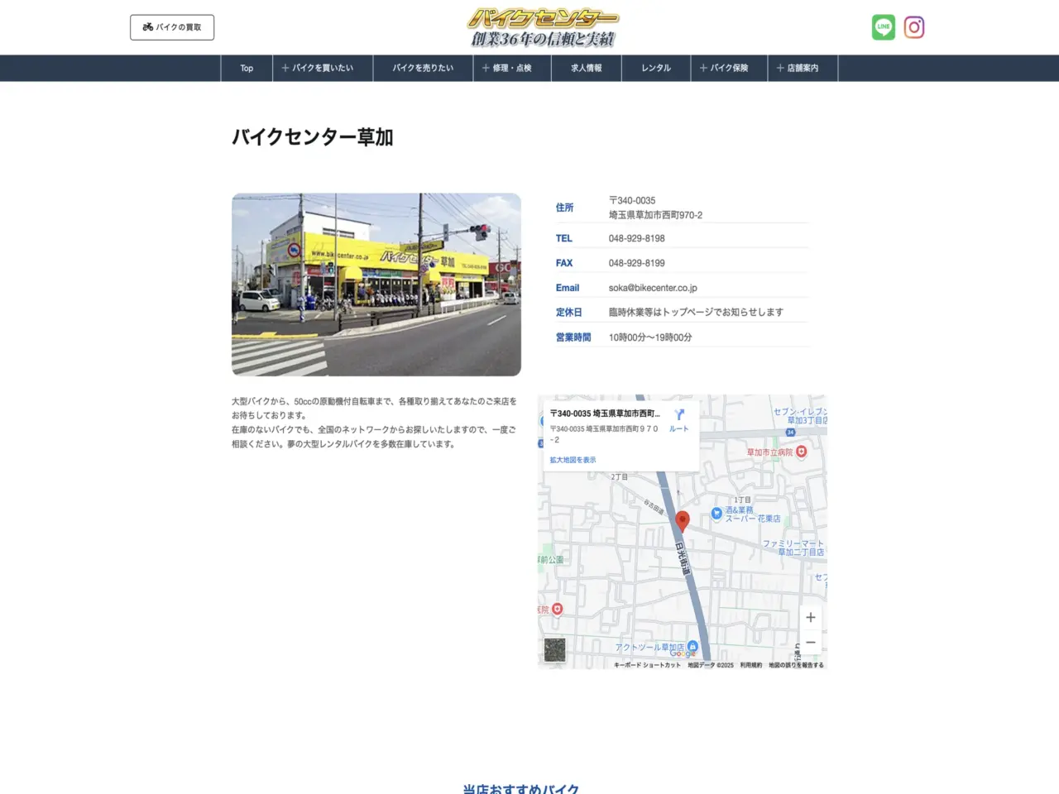
Task: Select the red map pin for the store
Action: point(683,520)
